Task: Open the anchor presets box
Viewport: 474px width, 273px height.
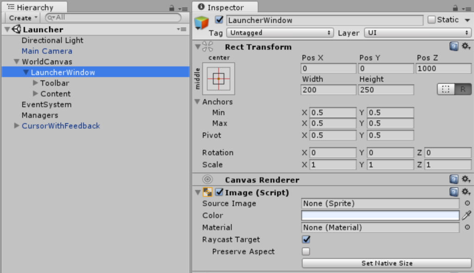Action: 218,79
